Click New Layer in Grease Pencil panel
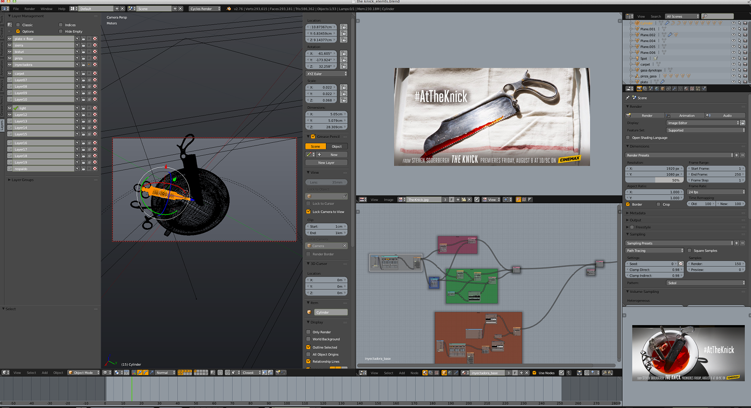751x408 pixels. coord(326,162)
